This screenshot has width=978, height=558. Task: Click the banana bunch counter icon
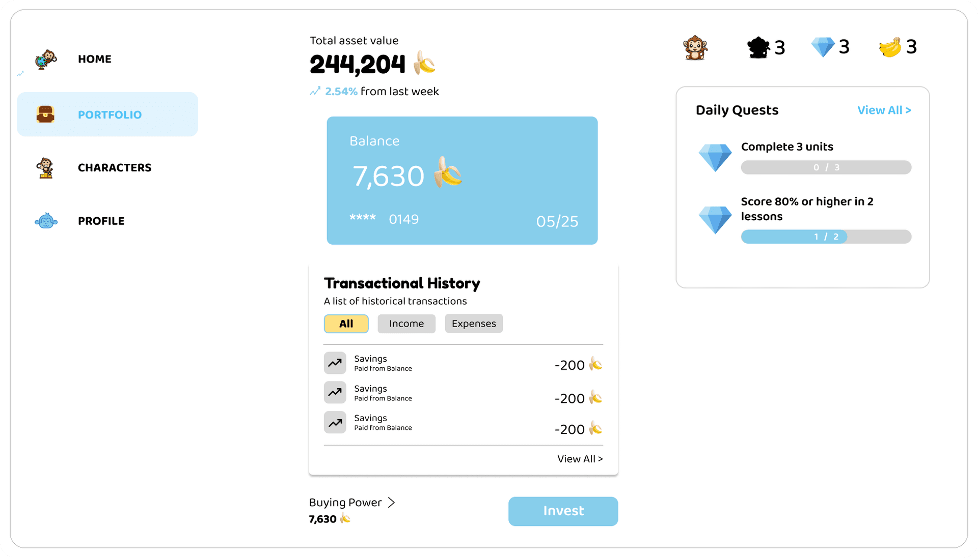890,48
